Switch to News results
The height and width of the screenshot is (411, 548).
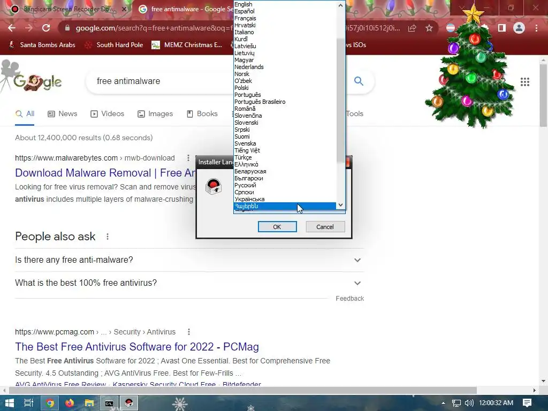[x=62, y=114]
